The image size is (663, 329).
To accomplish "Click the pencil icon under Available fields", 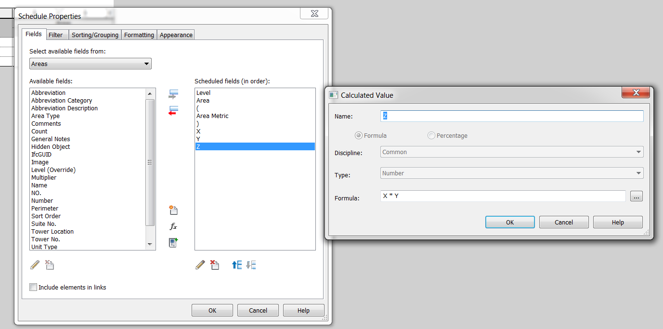I will [x=35, y=265].
